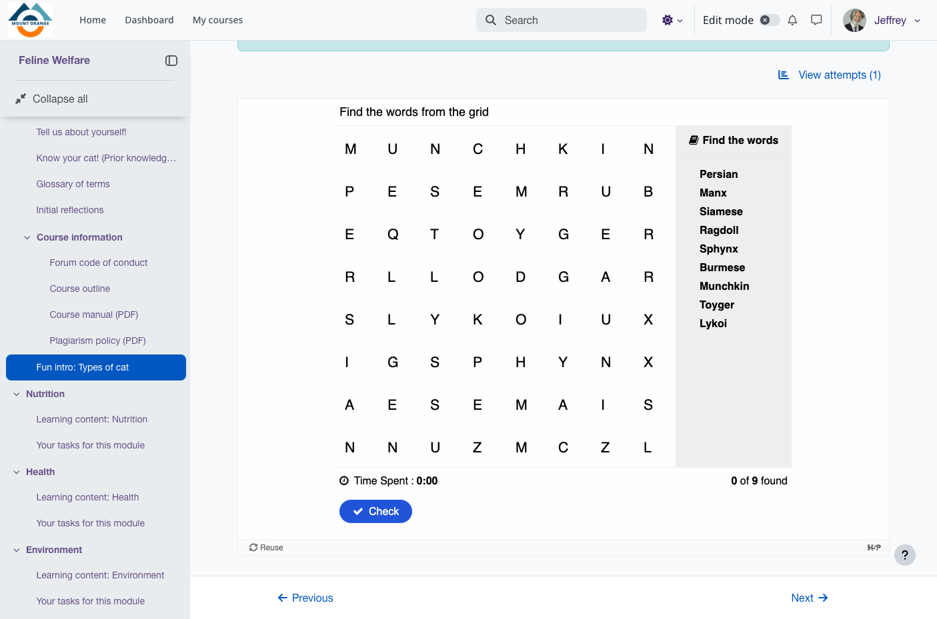This screenshot has width=937, height=619.
Task: Go to Previous activity
Action: click(305, 598)
